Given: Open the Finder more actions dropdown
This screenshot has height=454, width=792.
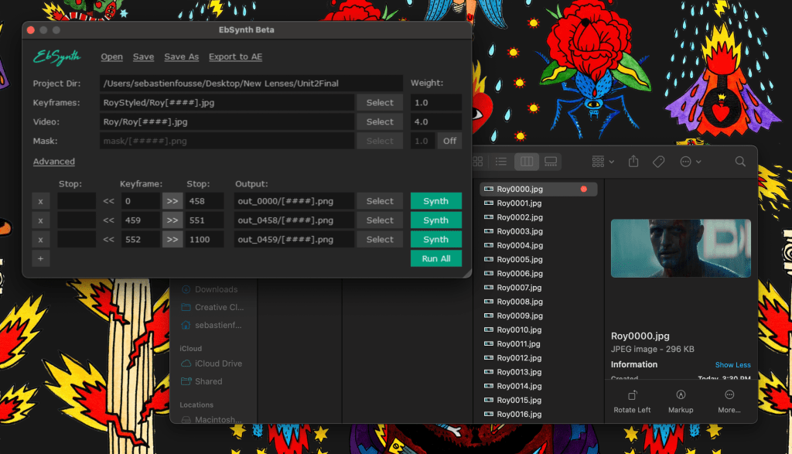Looking at the screenshot, I should (690, 162).
